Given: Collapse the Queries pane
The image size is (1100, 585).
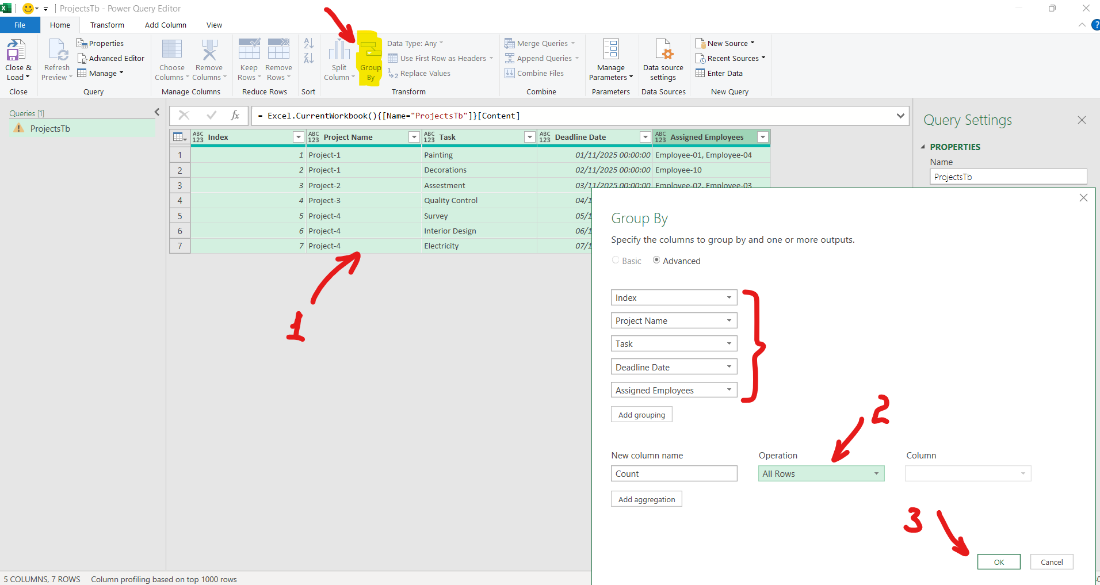Looking at the screenshot, I should click(x=156, y=112).
